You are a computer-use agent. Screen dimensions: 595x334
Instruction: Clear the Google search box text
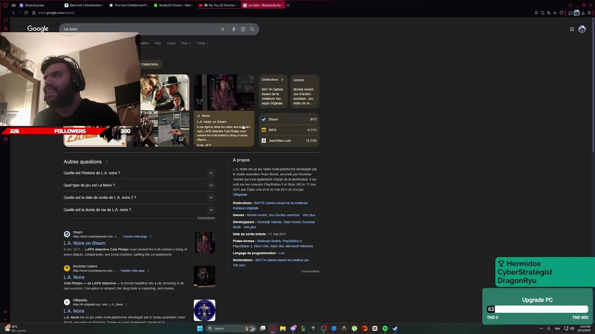tap(222, 29)
